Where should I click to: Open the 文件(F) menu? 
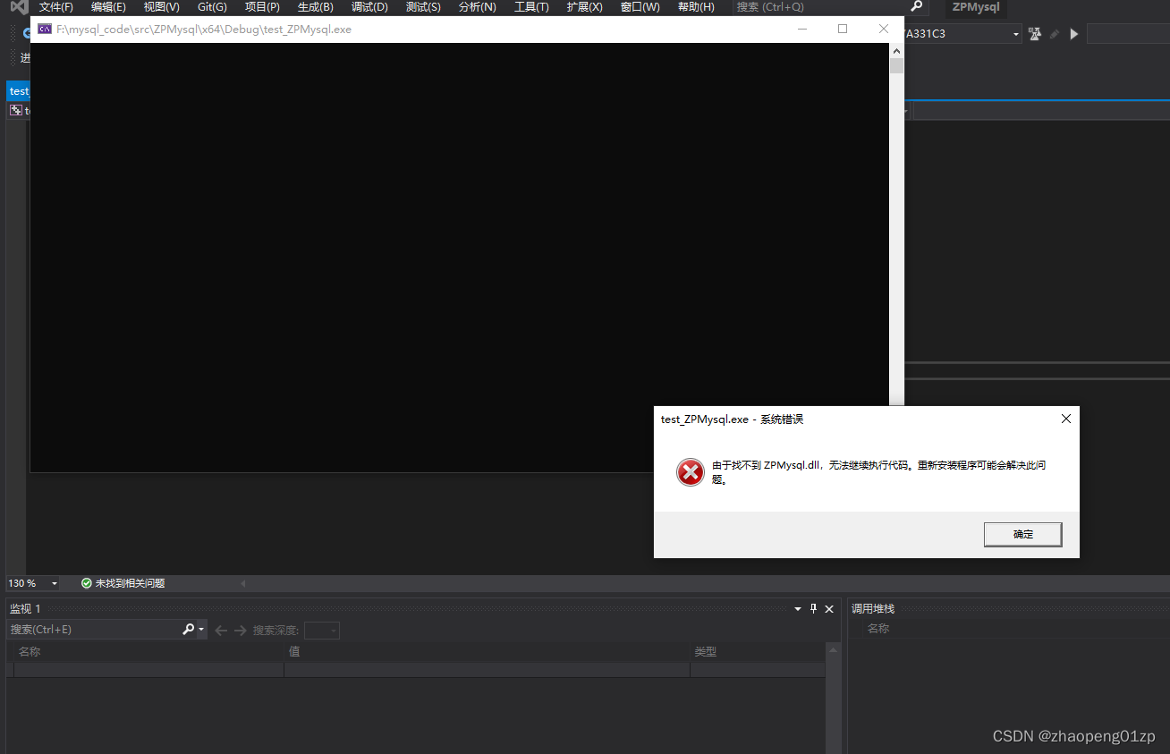(x=56, y=7)
